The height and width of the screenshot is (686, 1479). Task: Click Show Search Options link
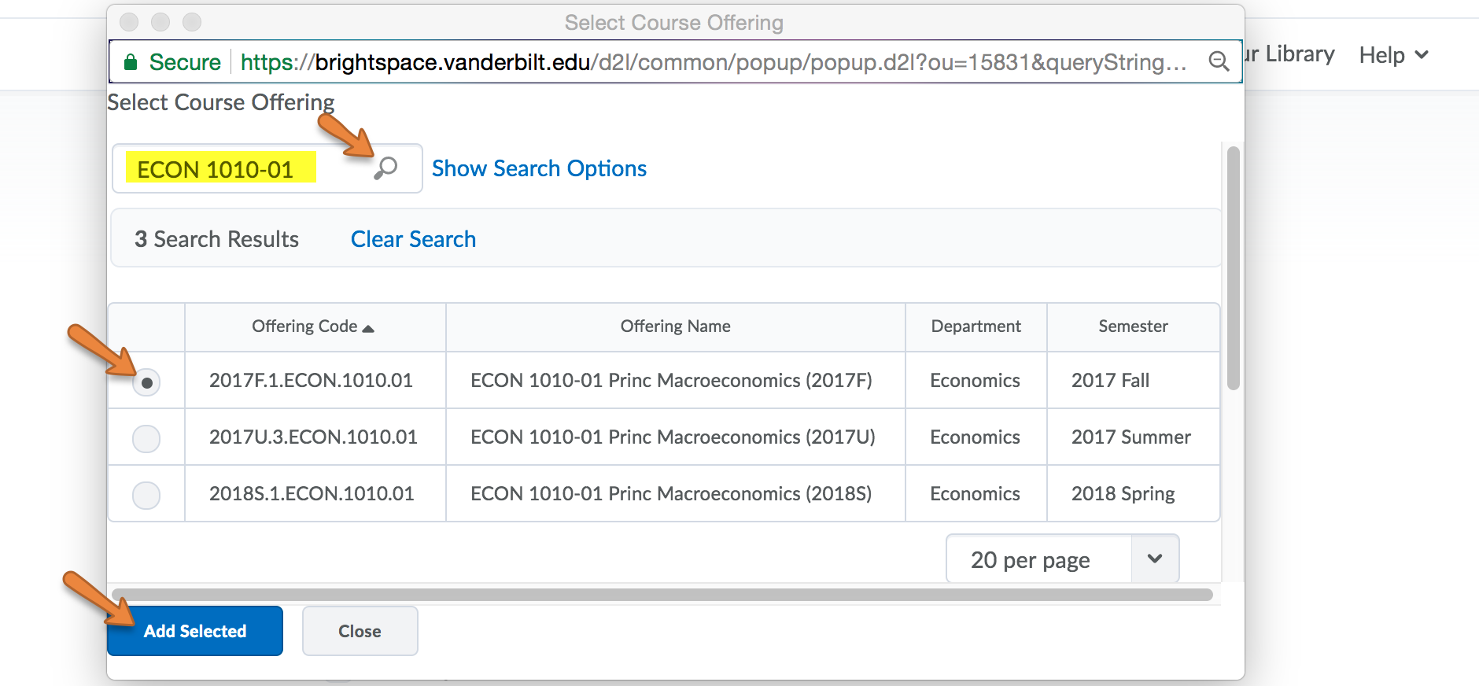pos(539,168)
